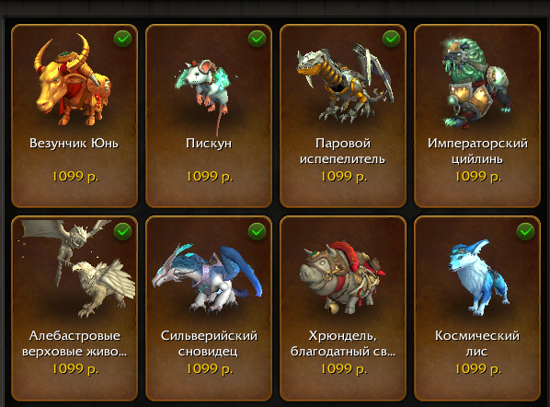The image size is (550, 407).
Task: Click green checkmark on Паровой испепелитель card
Action: [x=392, y=39]
